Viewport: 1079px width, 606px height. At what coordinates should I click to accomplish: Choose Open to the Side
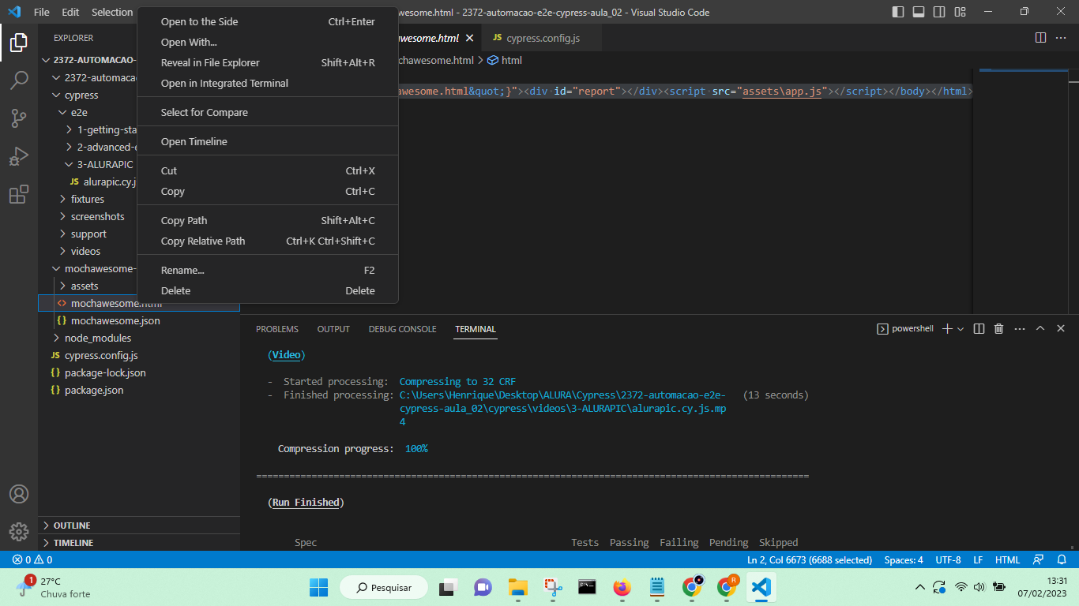[268, 21]
